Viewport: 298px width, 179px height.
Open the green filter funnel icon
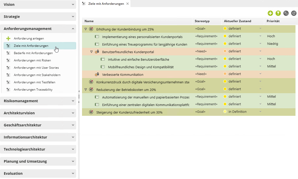pyautogui.click(x=278, y=13)
